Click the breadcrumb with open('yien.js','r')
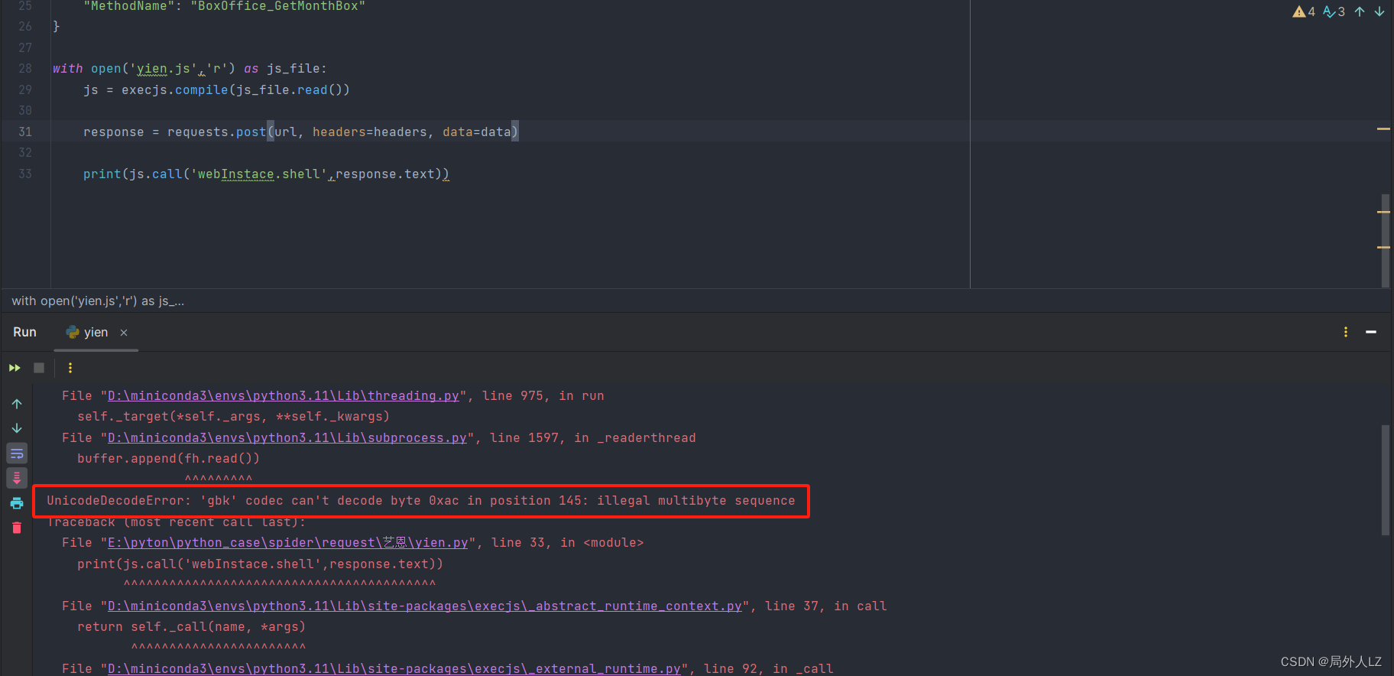 pyautogui.click(x=98, y=301)
